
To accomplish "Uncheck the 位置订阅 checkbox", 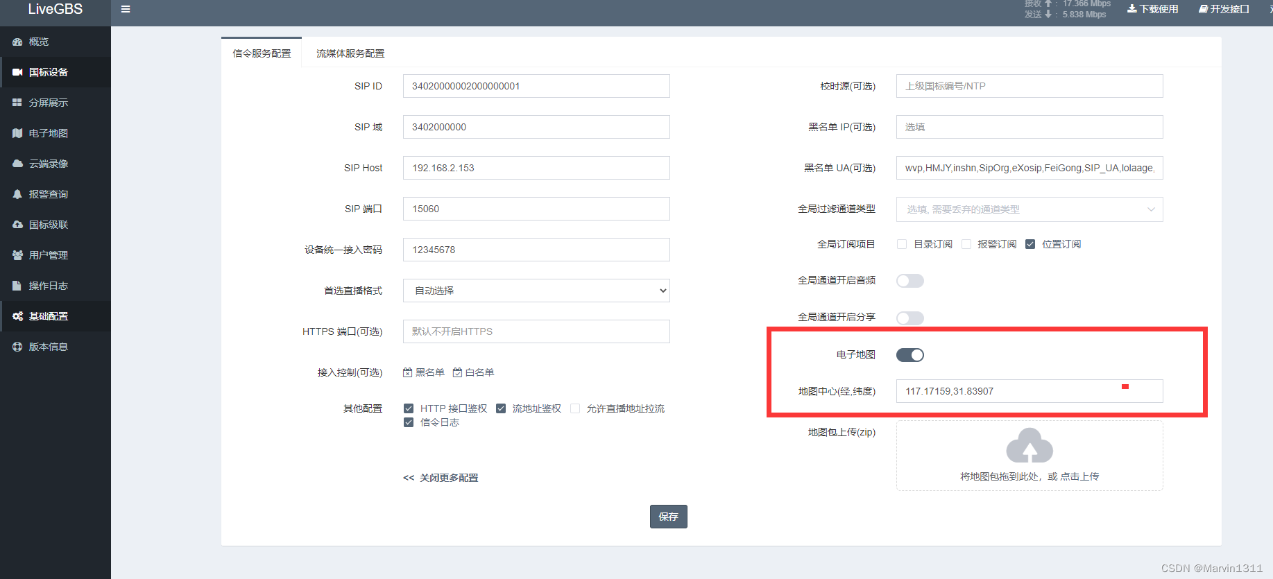I will pos(1030,244).
